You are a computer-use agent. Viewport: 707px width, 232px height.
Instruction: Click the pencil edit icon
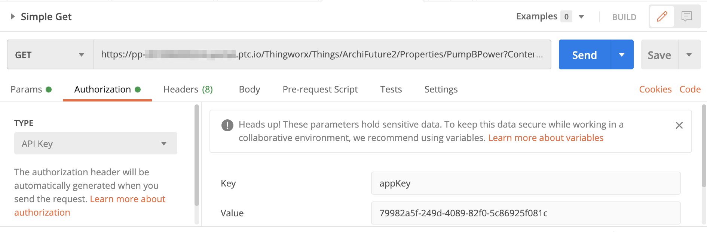click(x=662, y=16)
